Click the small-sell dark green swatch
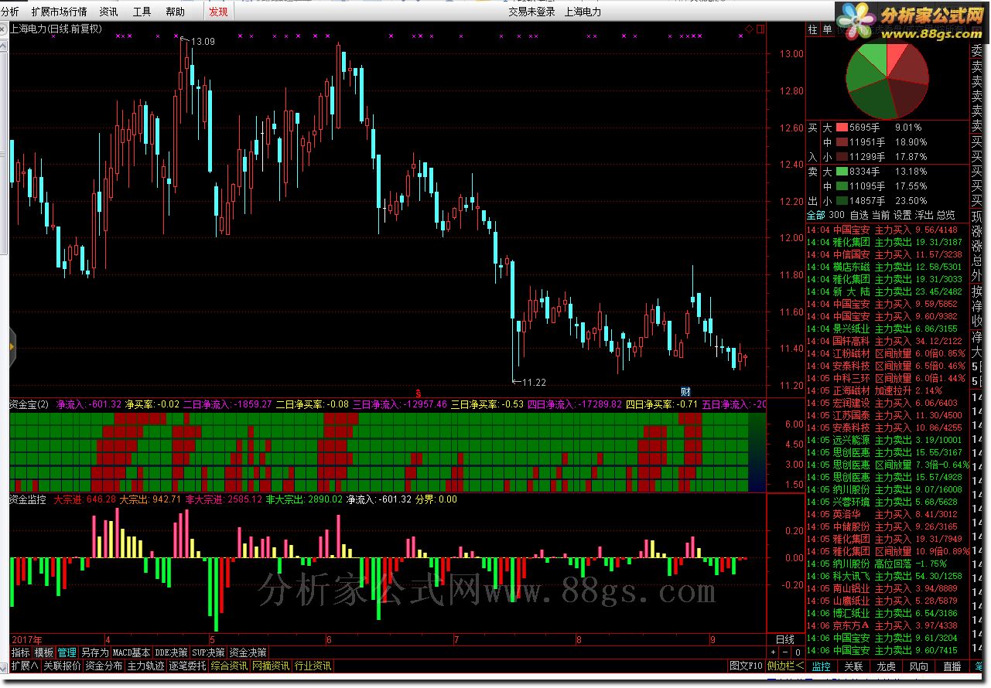991x688 pixels. tap(841, 201)
